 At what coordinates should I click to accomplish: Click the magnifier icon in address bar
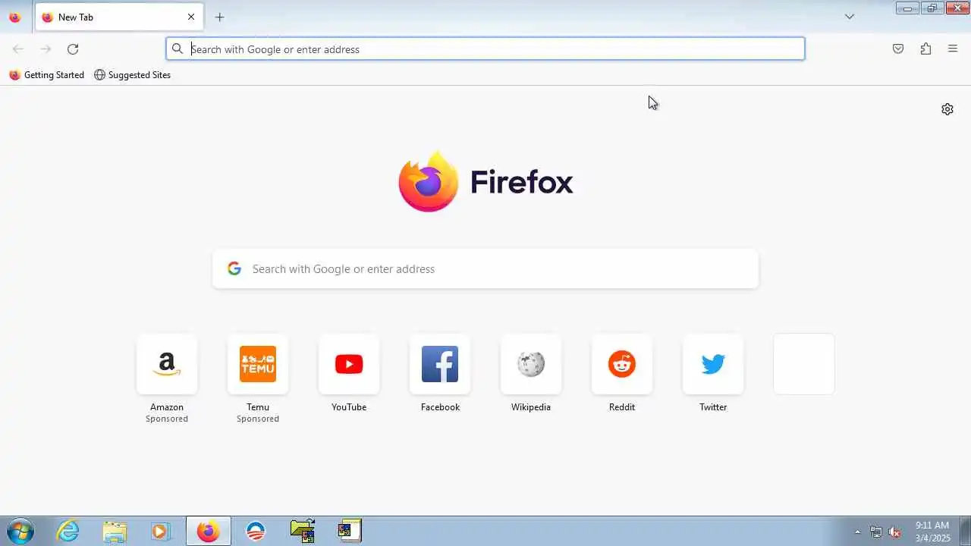point(178,49)
